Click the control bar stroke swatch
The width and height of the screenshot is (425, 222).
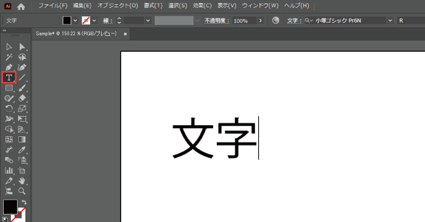[x=86, y=21]
